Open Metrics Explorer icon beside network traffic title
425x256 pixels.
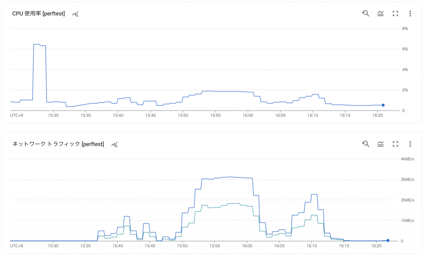pyautogui.click(x=115, y=144)
